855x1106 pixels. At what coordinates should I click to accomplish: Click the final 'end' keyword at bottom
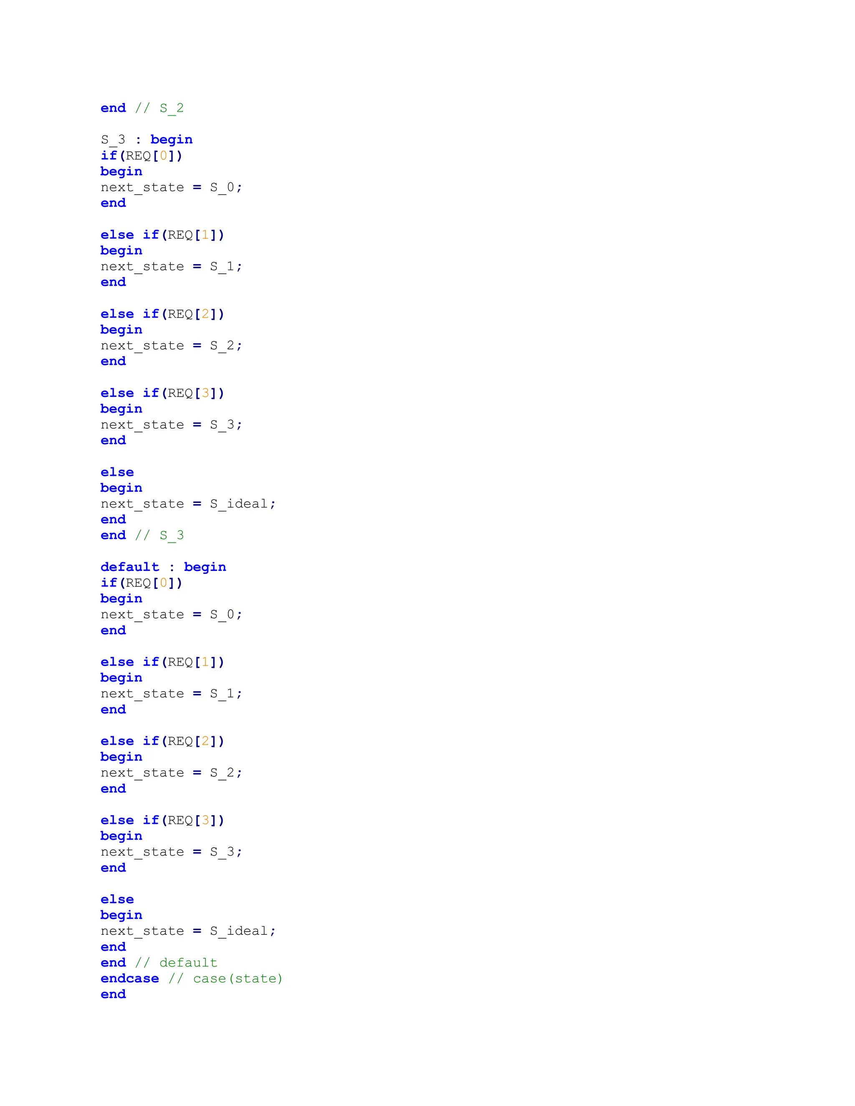[x=113, y=994]
